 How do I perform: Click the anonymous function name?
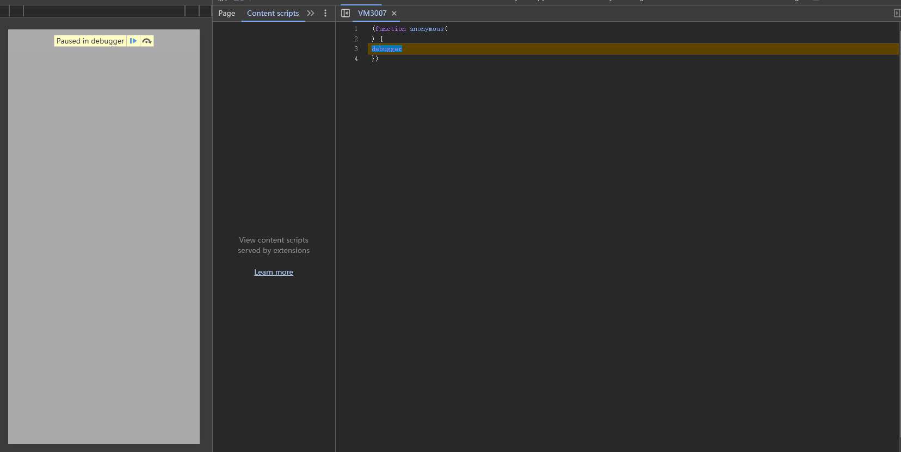[x=427, y=29]
